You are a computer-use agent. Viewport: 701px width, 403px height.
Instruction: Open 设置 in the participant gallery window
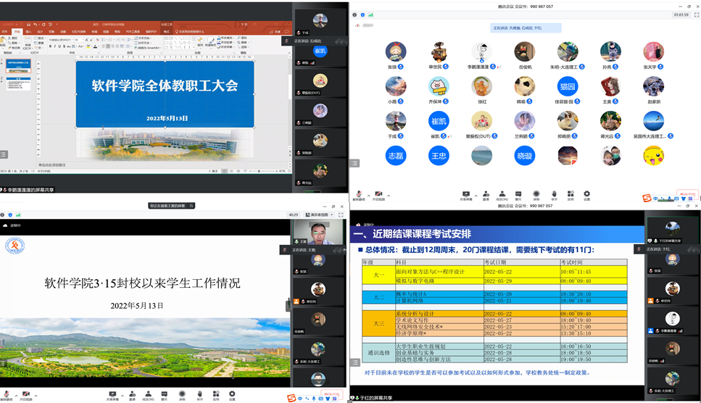[x=586, y=195]
